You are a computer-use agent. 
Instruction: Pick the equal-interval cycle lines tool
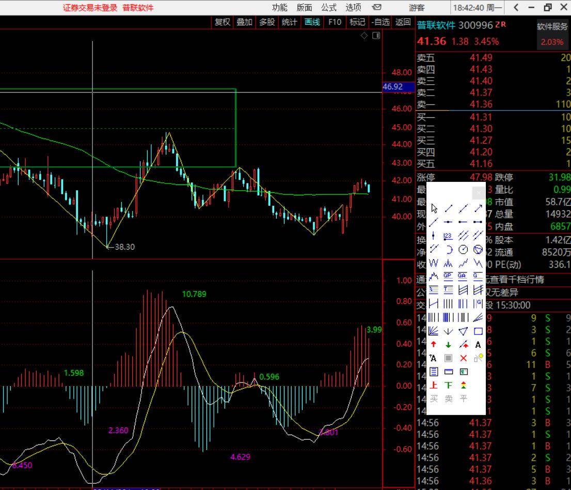point(448,304)
